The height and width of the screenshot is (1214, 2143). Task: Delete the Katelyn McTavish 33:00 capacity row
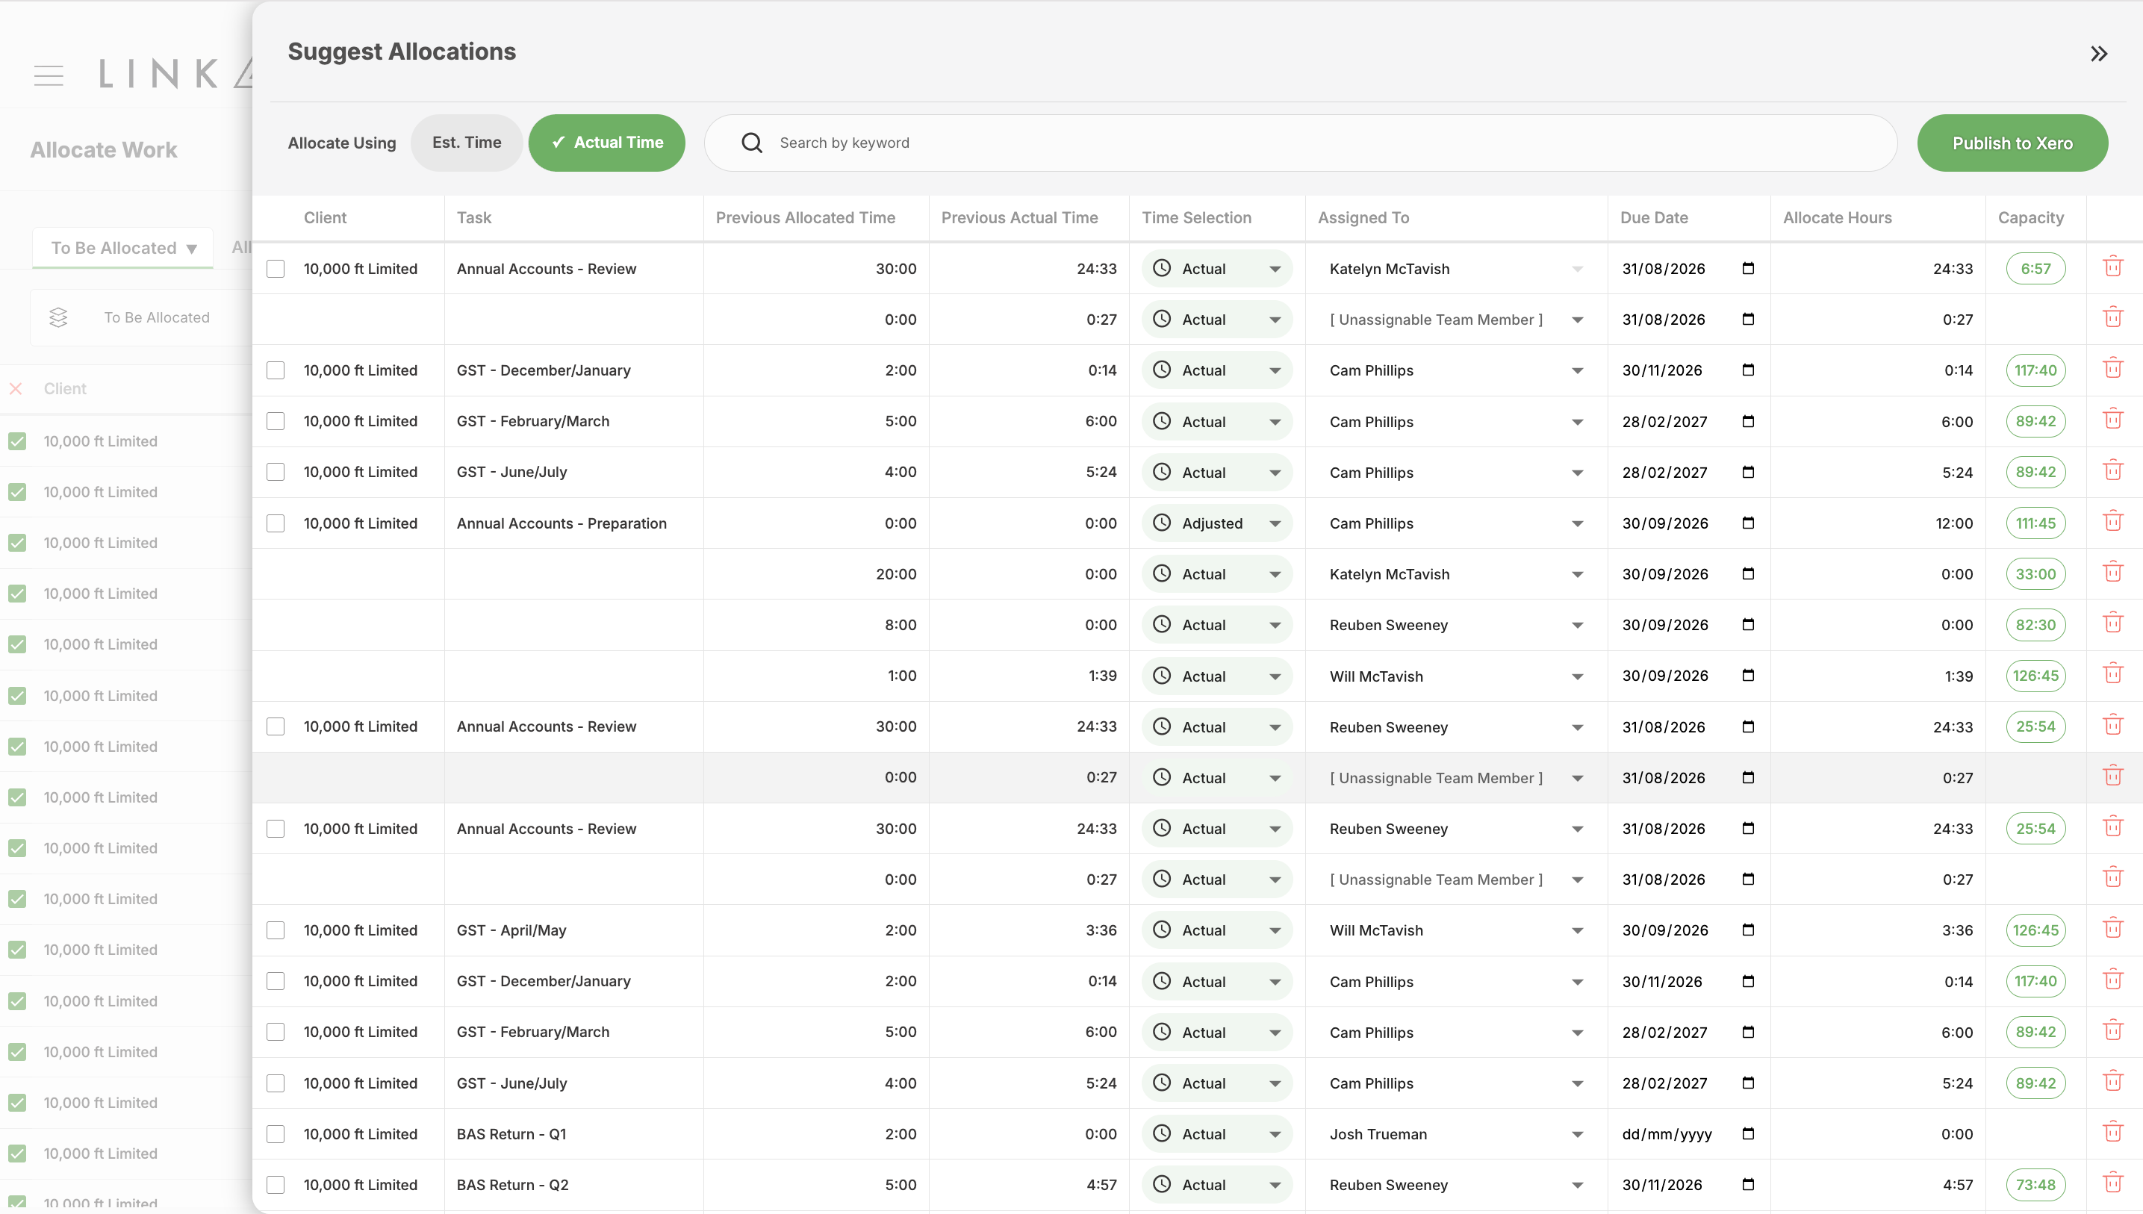pyautogui.click(x=2113, y=572)
